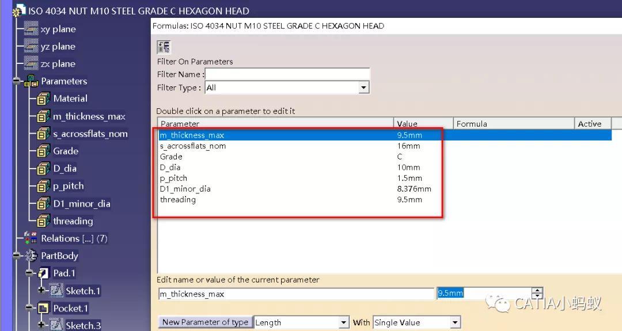
Task: Select the m_thickness_max row in the list
Action: (385, 135)
